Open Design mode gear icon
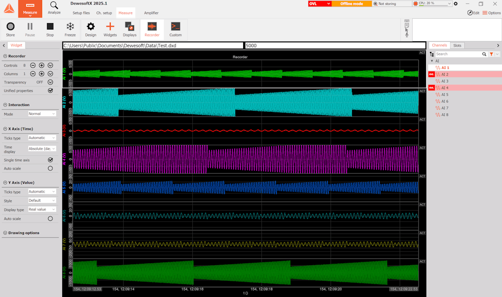This screenshot has height=297, width=502. tap(91, 29)
